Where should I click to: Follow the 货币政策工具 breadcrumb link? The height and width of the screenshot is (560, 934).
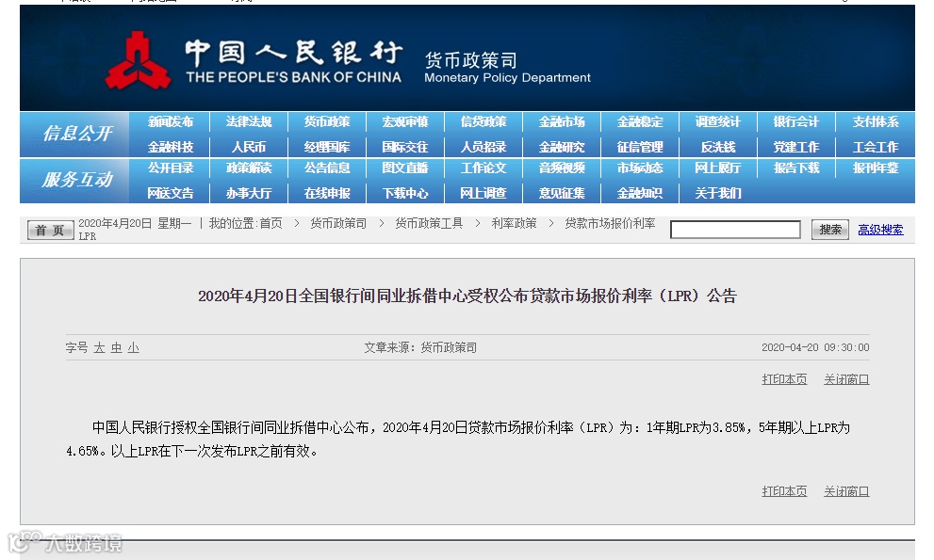click(x=429, y=223)
